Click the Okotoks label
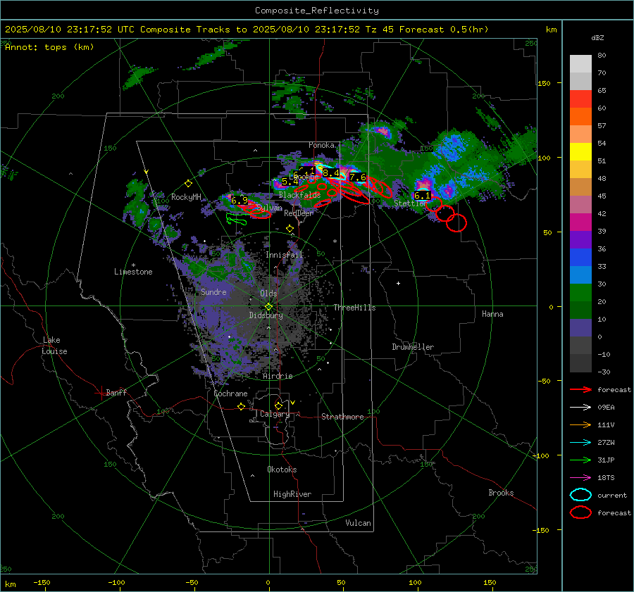 coord(282,470)
